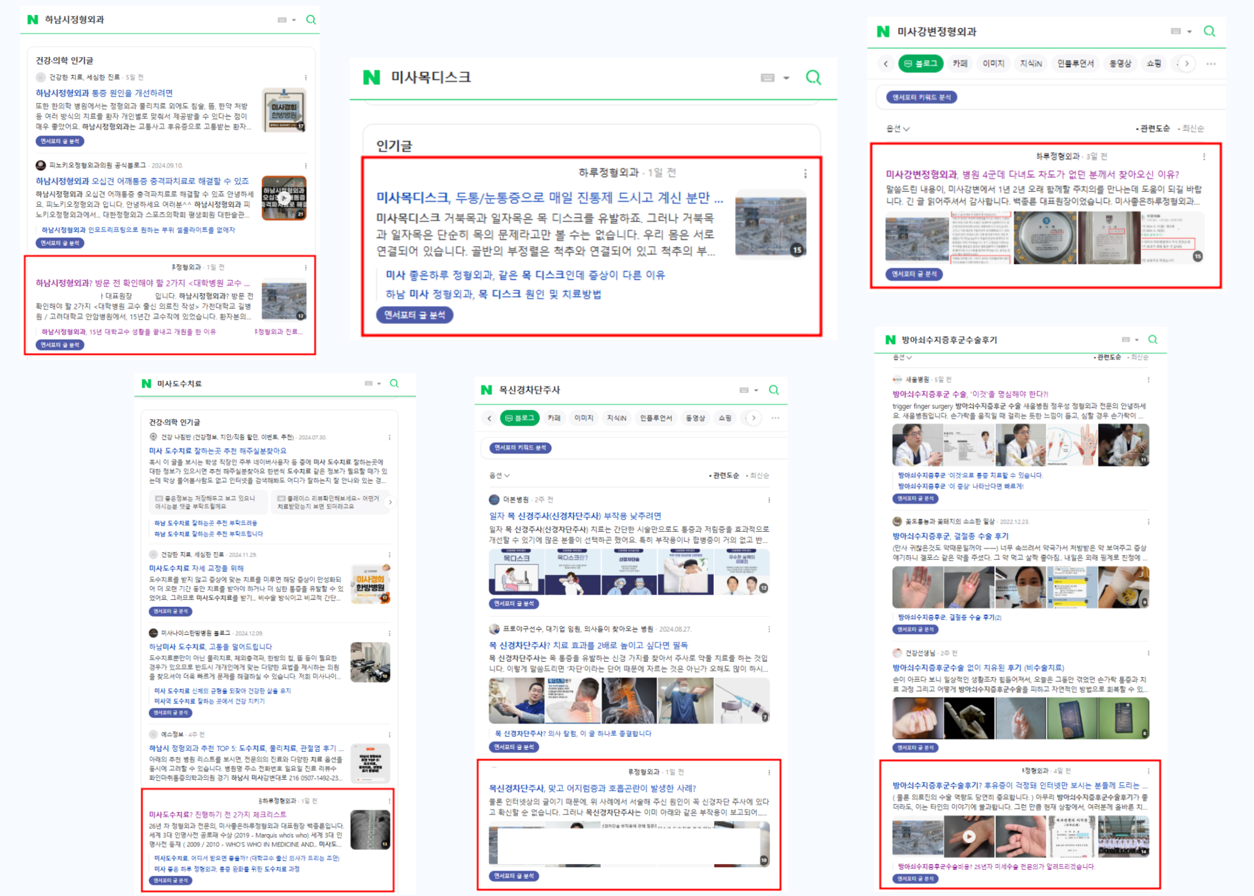Screen dimensions: 1254x896
Task: Open link 하남 미사 정형외과, 목 디스크 원인 및 치료방법
Action: pyautogui.click(x=493, y=294)
